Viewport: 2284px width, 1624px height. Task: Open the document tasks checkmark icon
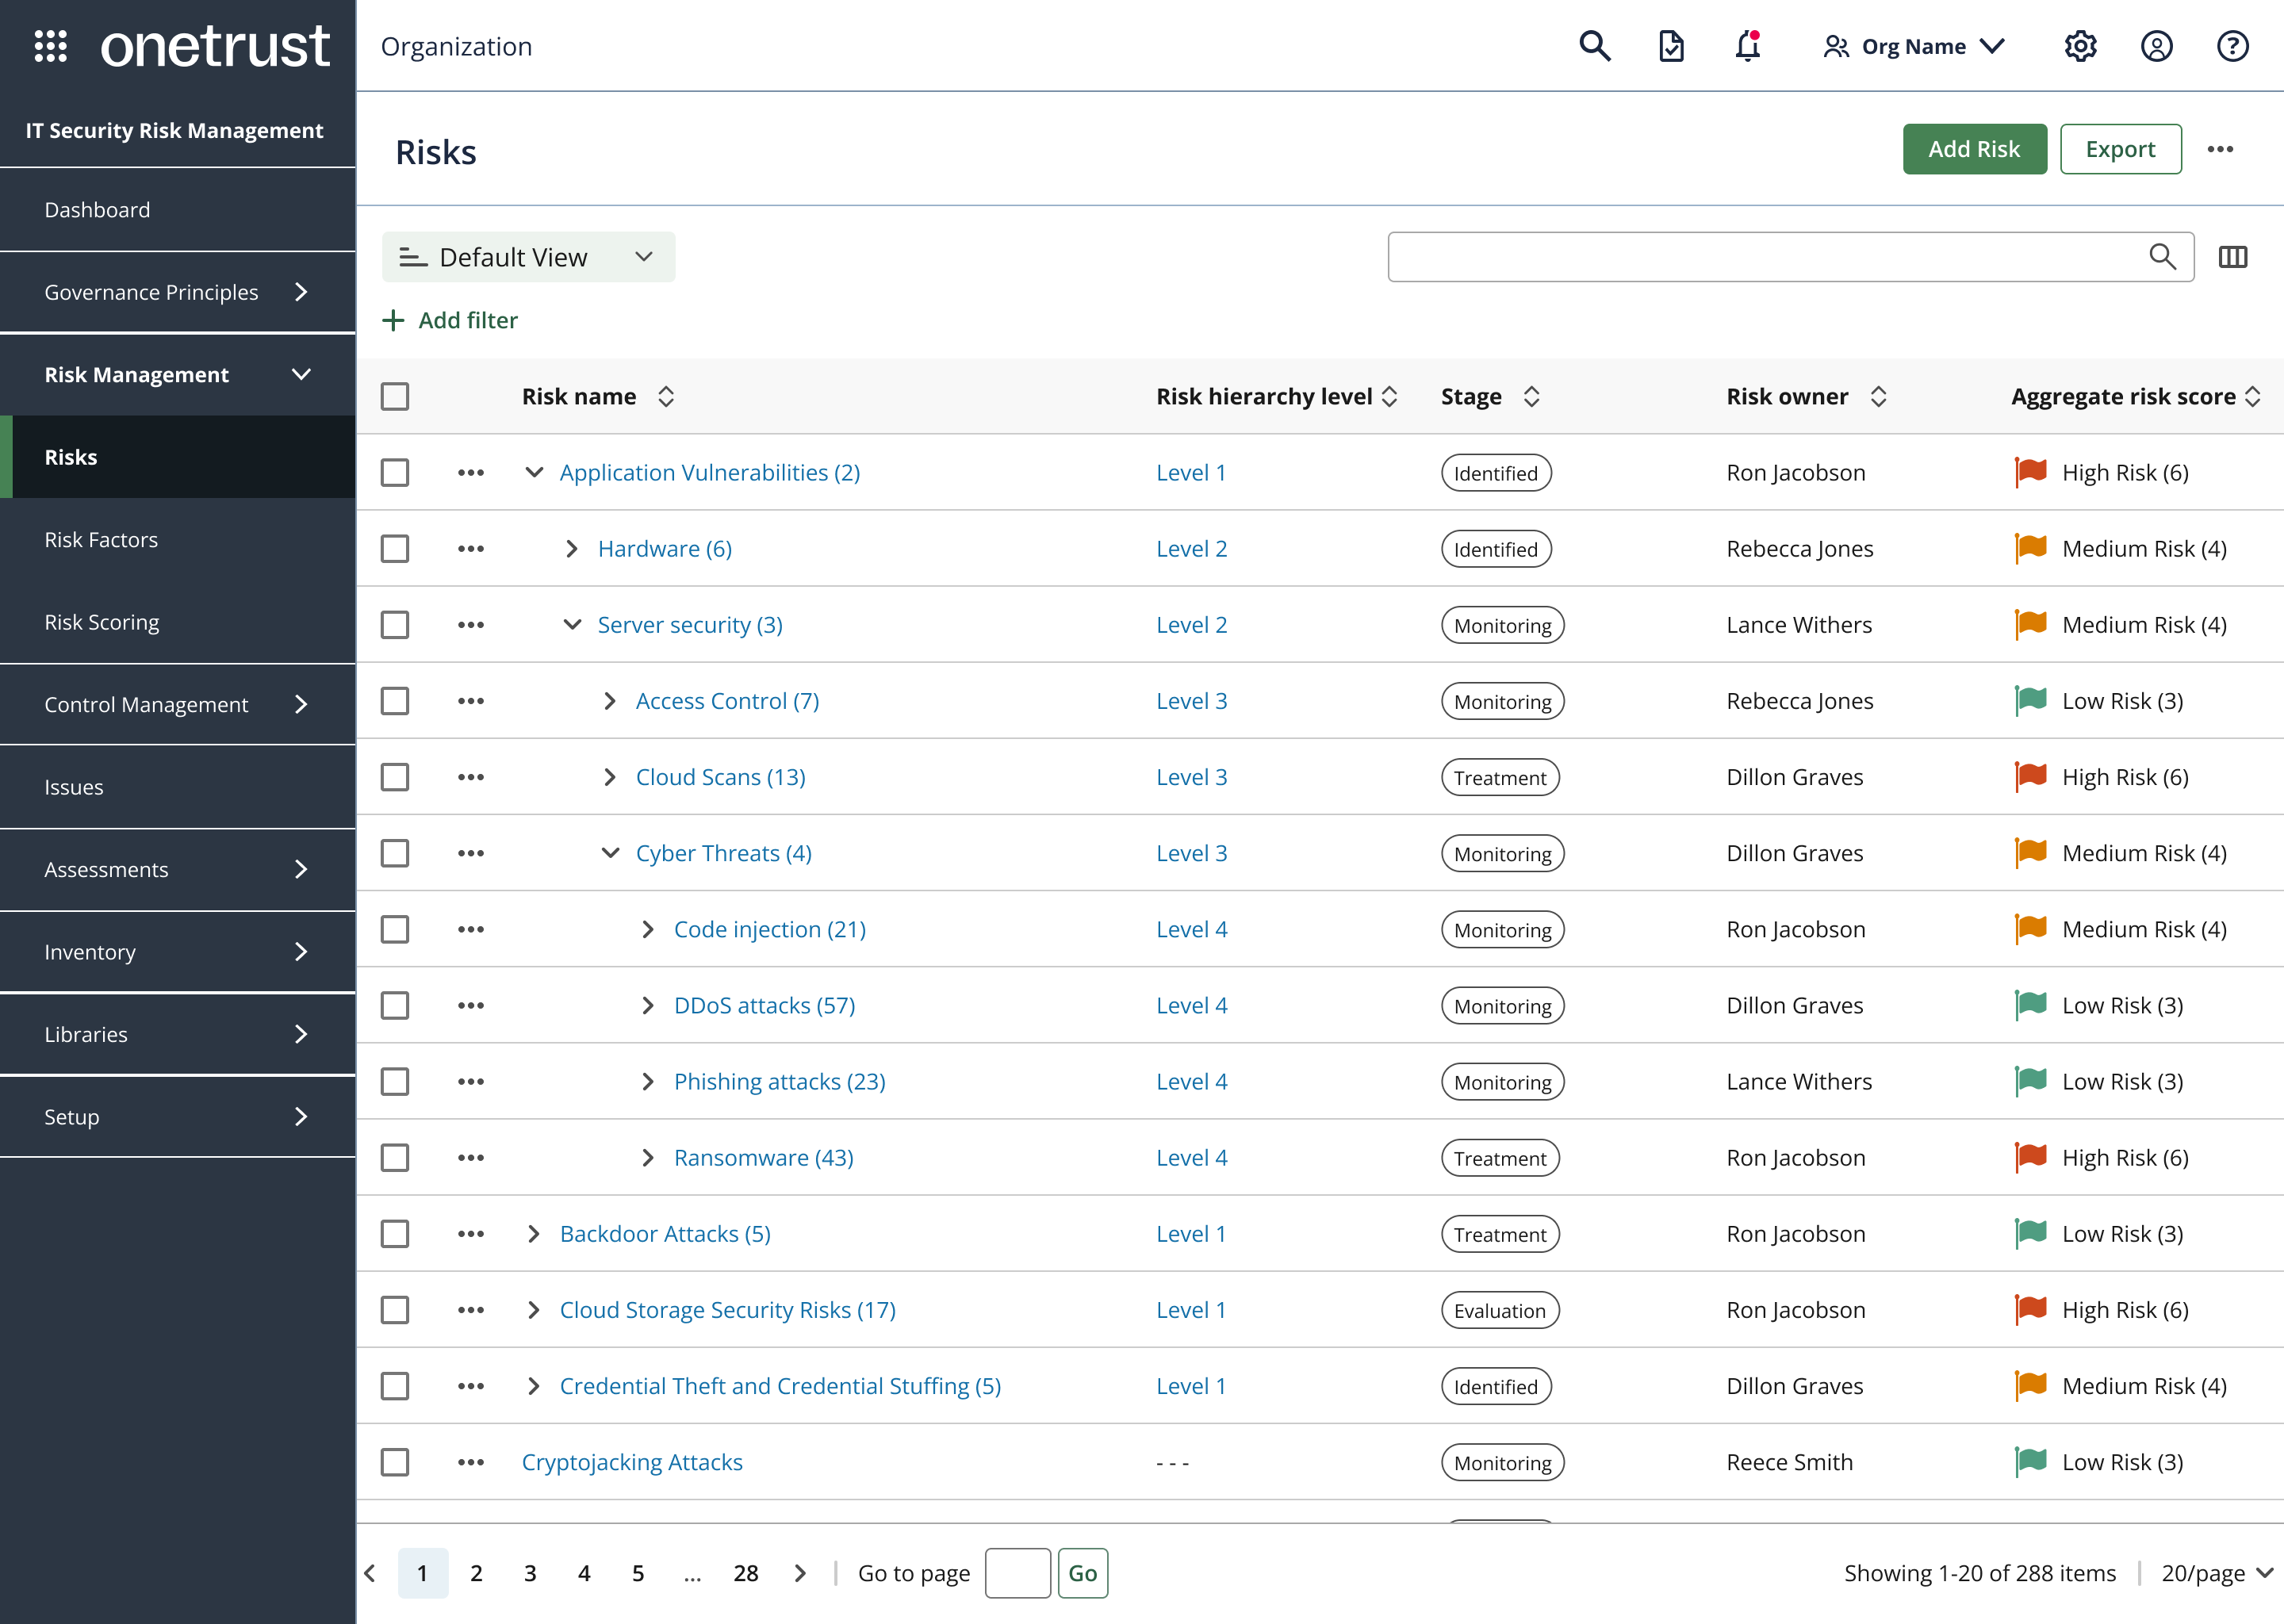(x=1671, y=46)
